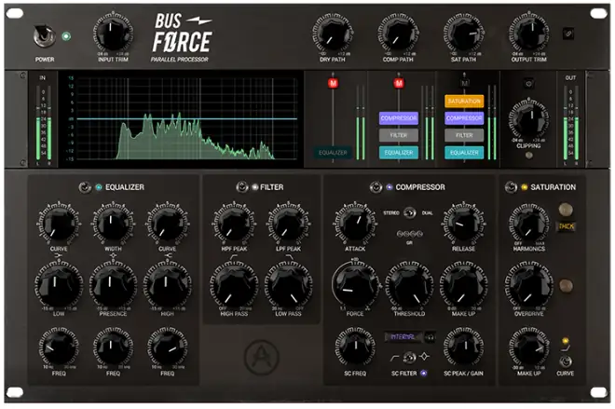Click the compressor RELEASE knob
The image size is (615, 409).
(464, 224)
